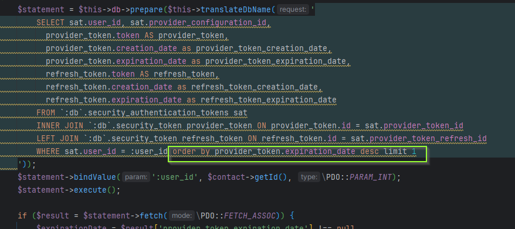Click provider_token_refresh_id column
Screen dimensions: 515x229
428,139
